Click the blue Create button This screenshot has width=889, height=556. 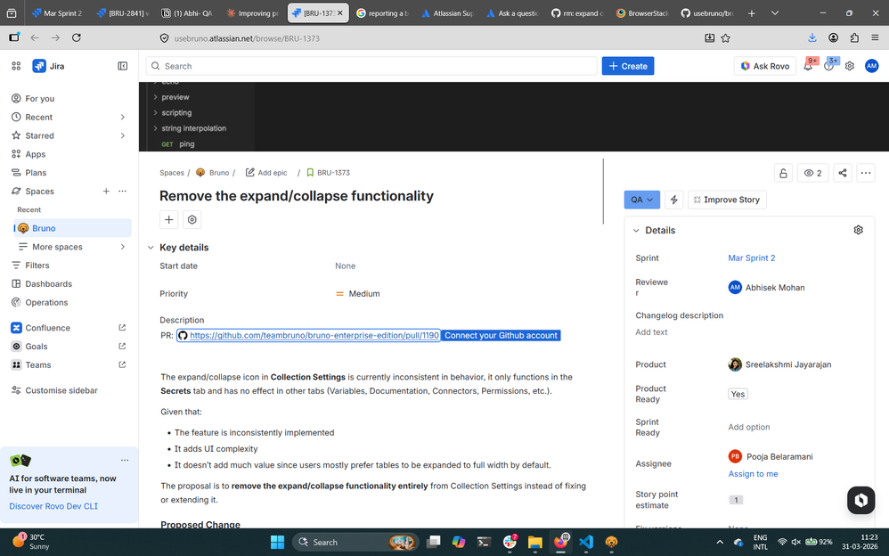tap(628, 66)
